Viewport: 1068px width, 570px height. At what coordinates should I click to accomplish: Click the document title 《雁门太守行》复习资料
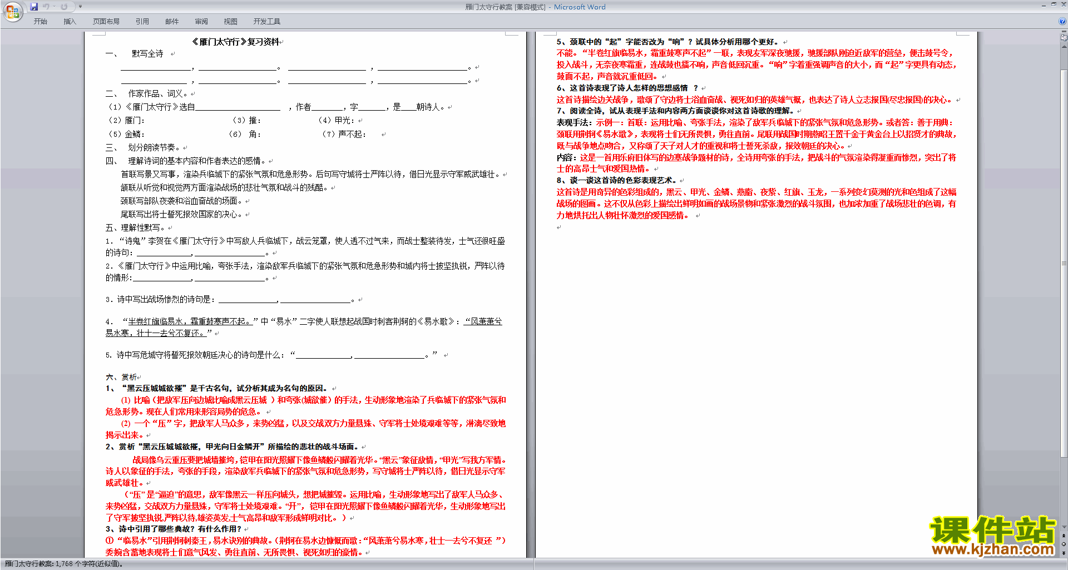235,42
